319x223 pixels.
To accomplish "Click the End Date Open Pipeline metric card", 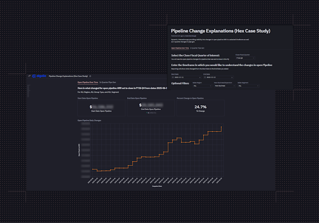I will 151,108.
